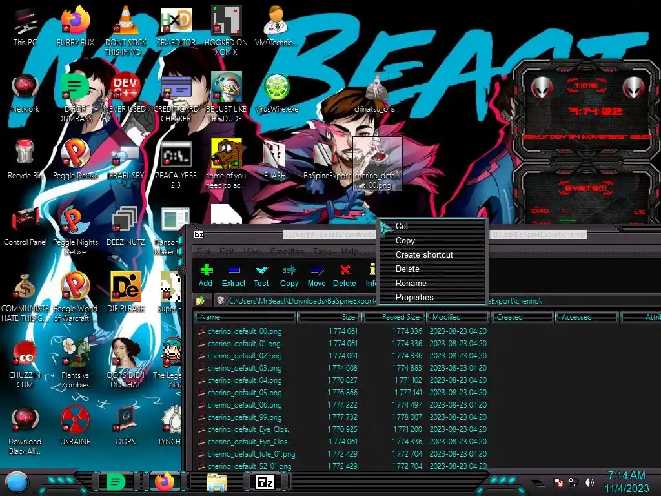Image resolution: width=661 pixels, height=496 pixels.
Task: Select the FLASH ! desktop icon
Action: tap(276, 160)
